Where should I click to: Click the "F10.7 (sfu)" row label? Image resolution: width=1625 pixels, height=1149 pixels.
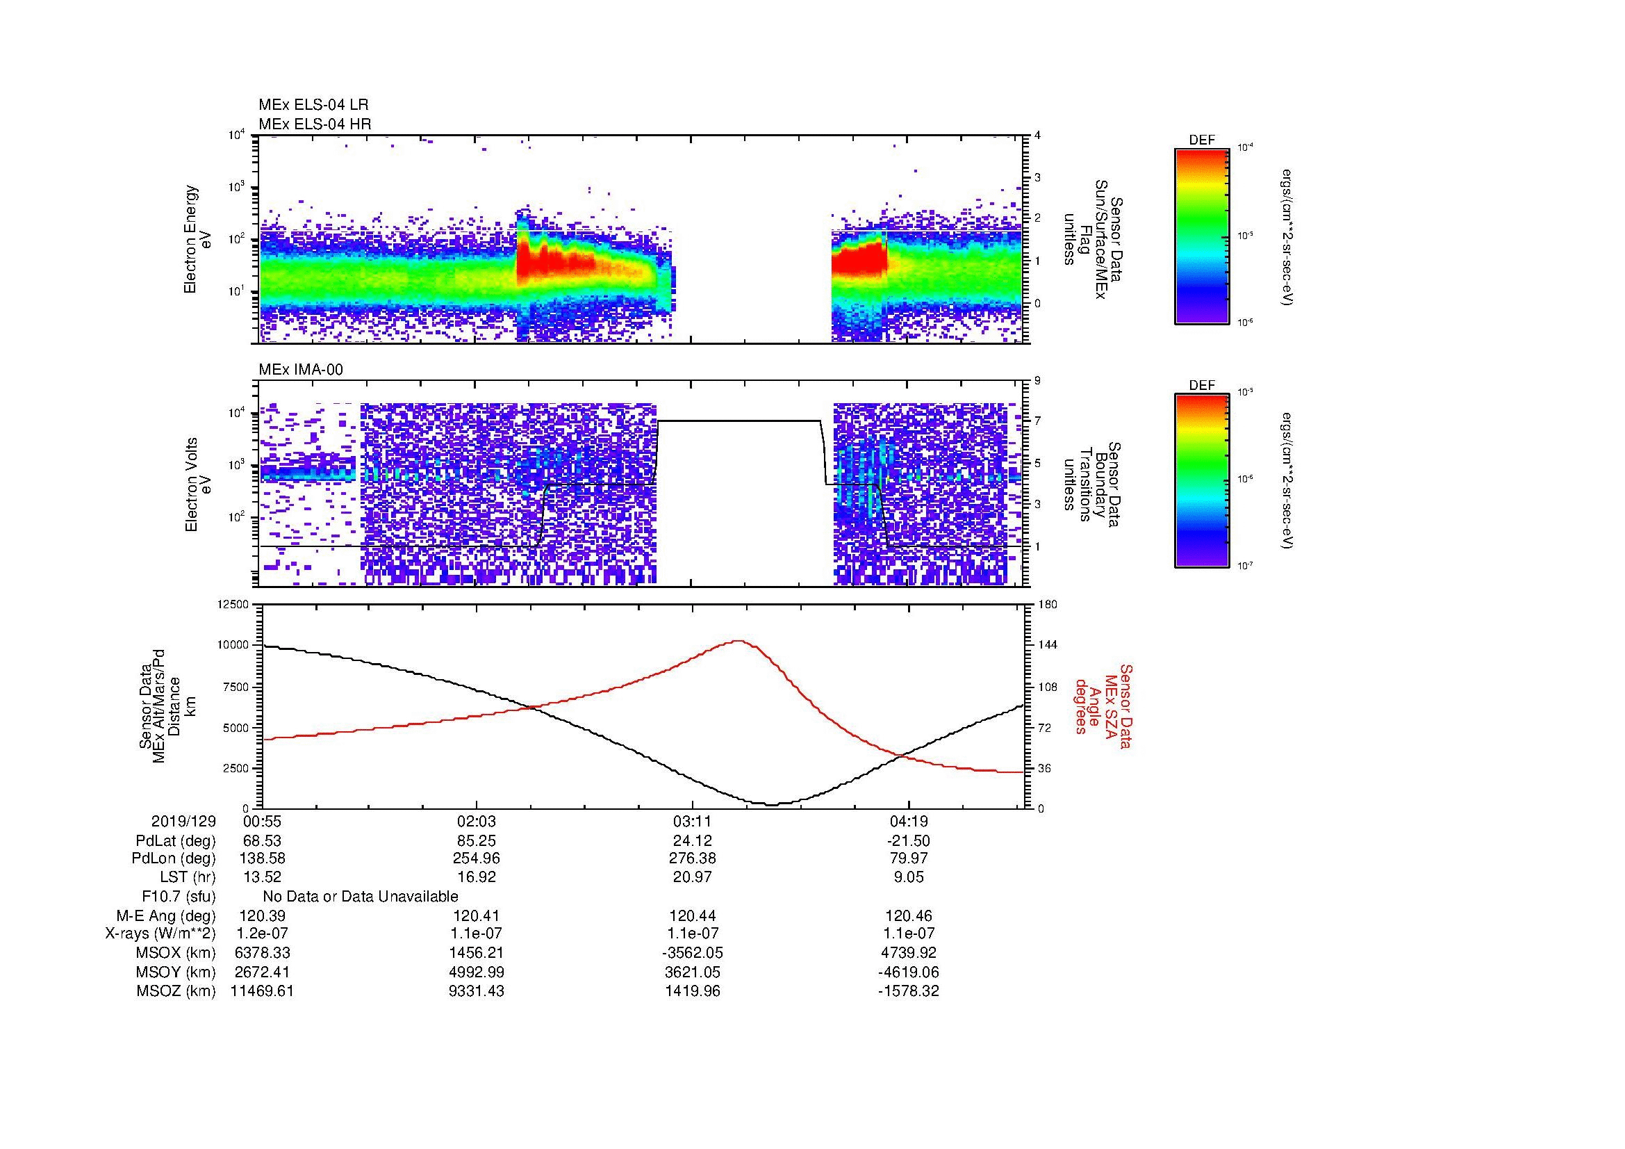179,897
